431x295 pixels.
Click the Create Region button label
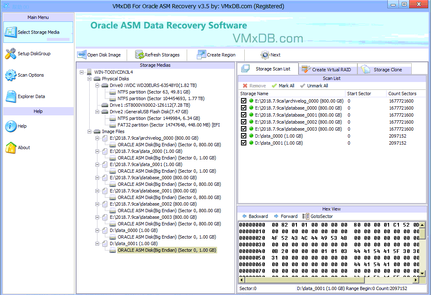(x=221, y=55)
